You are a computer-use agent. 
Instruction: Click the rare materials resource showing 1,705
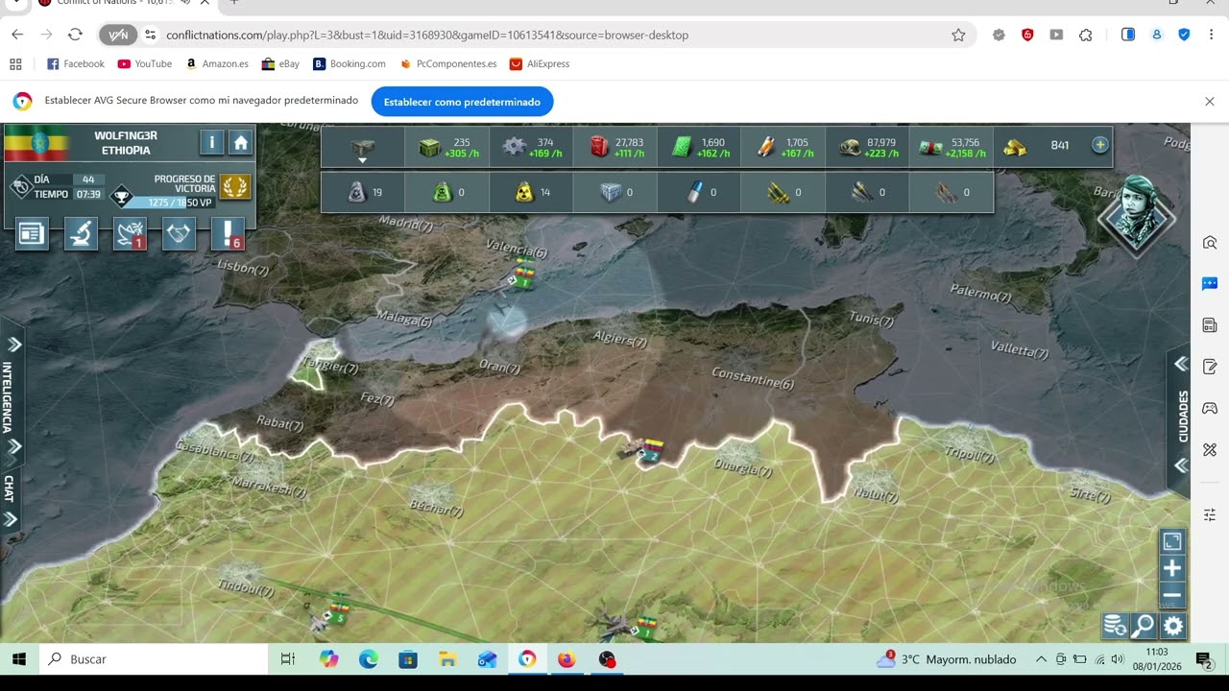(783, 148)
